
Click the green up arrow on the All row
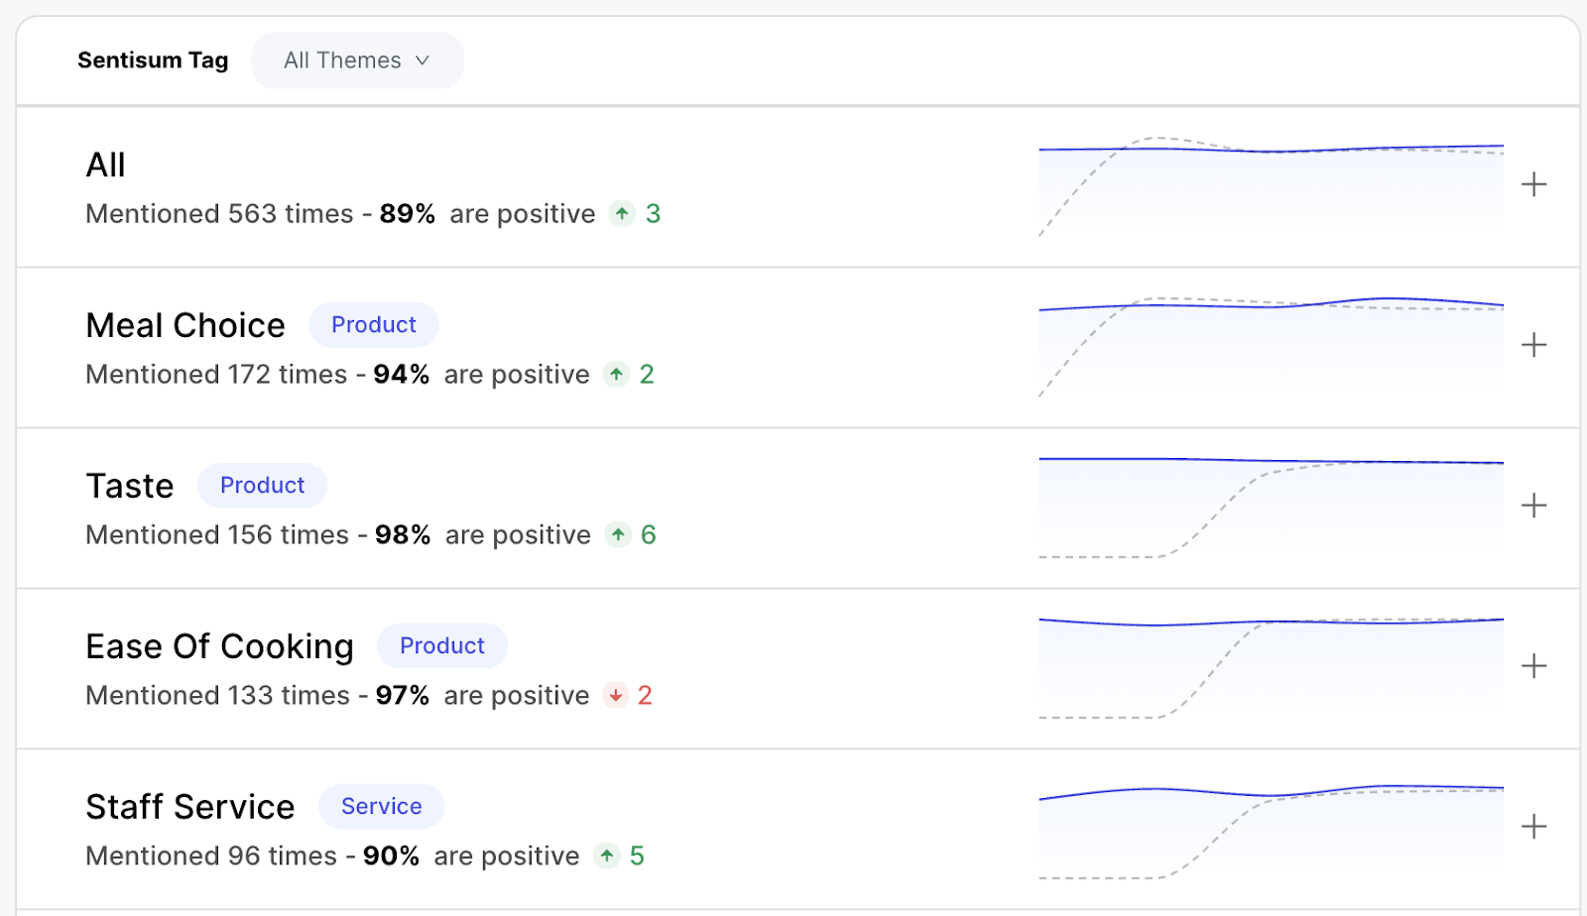click(621, 214)
